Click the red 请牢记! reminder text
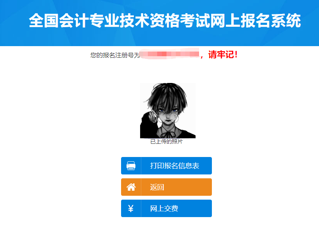This screenshot has height=226, width=319. pos(223,55)
